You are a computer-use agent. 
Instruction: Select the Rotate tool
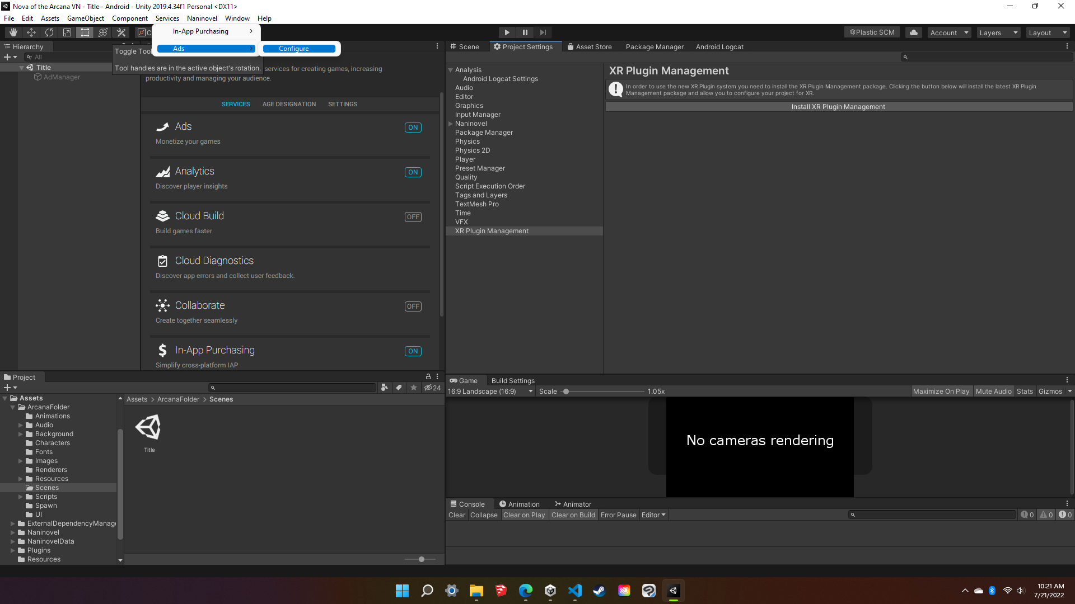(49, 32)
